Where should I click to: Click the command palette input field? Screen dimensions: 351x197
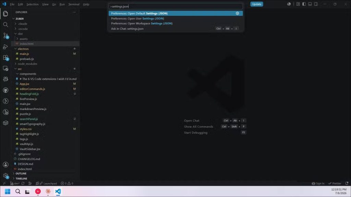[x=175, y=6]
